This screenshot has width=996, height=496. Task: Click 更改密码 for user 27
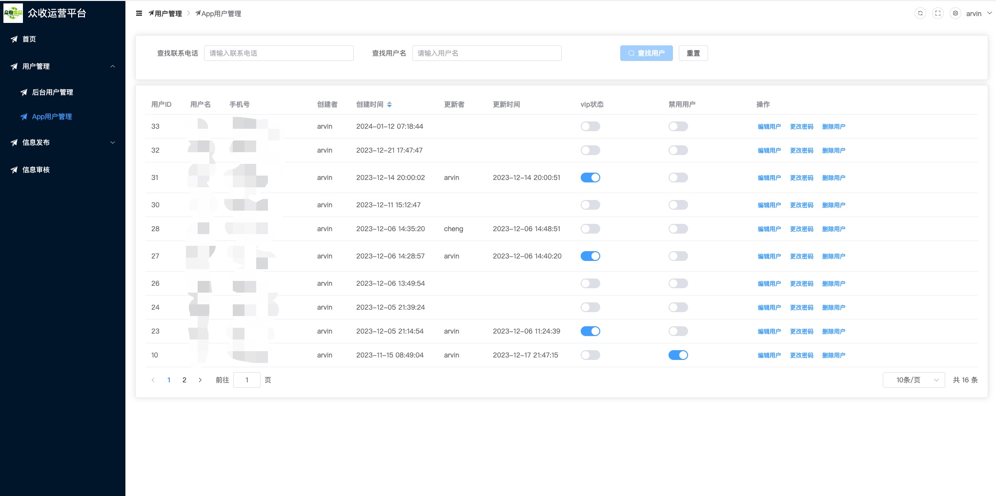(x=801, y=256)
